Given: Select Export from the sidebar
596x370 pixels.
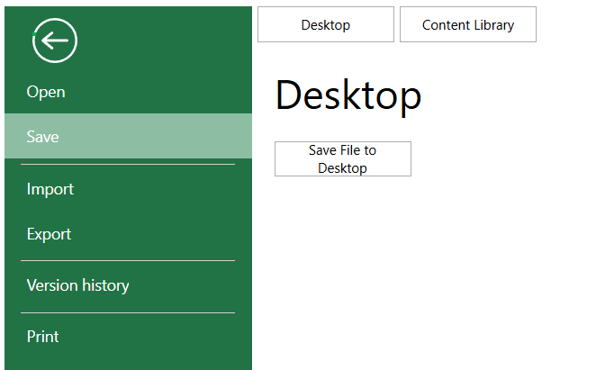Looking at the screenshot, I should [x=49, y=234].
